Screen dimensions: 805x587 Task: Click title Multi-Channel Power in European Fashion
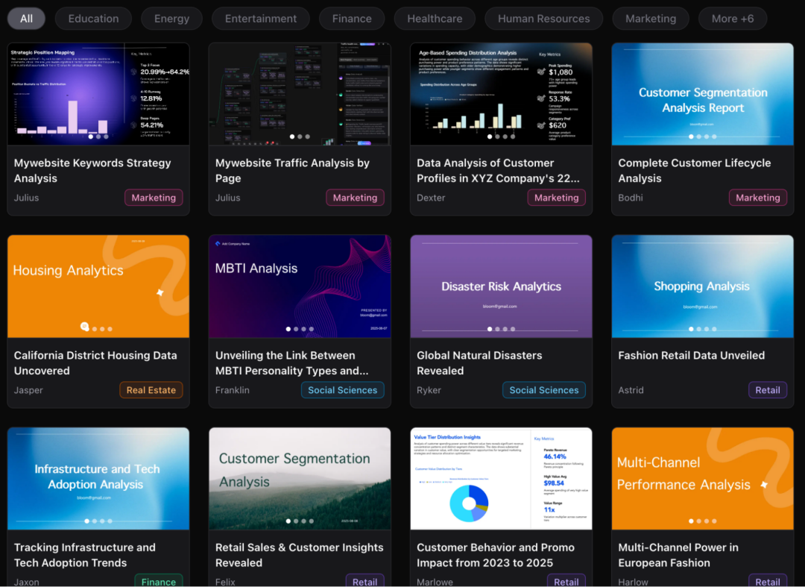[x=678, y=555]
